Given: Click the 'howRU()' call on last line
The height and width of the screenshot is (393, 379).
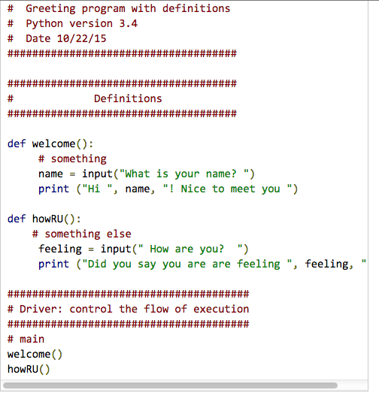Looking at the screenshot, I should click(x=29, y=370).
